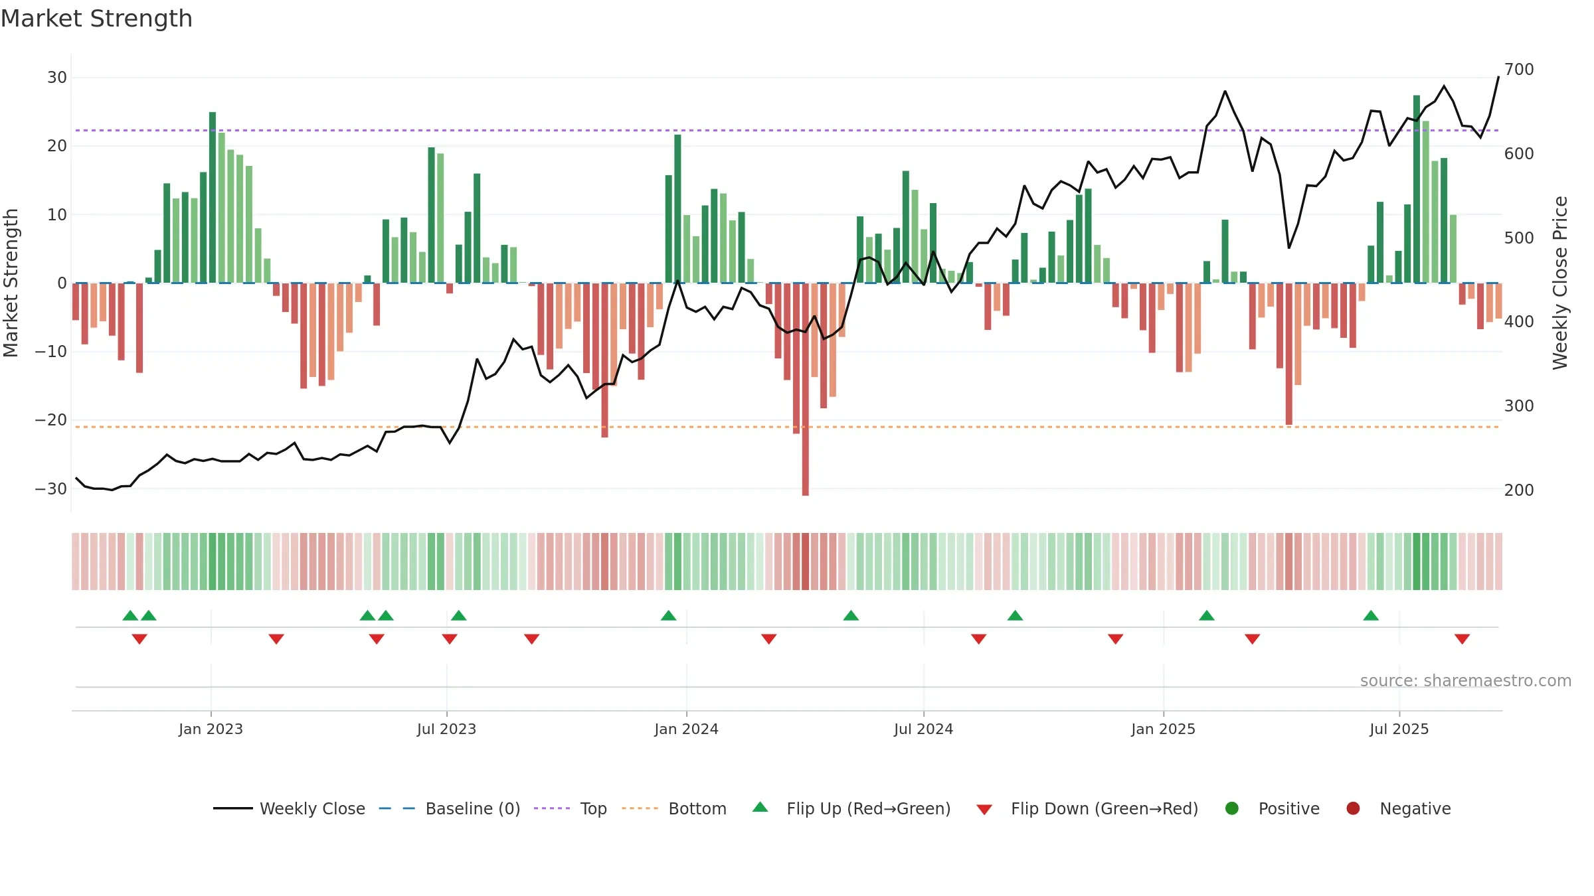Screen dimensions: 1594x896
Task: Click the −30 strength axis tick
Action: coord(51,488)
